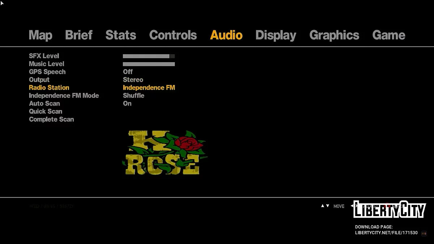
Task: Go to the Stats tab
Action: tap(121, 35)
